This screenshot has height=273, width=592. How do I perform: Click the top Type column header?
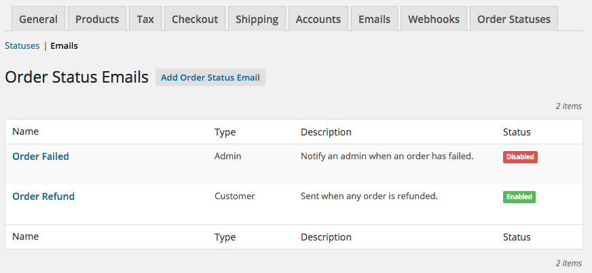coord(225,132)
